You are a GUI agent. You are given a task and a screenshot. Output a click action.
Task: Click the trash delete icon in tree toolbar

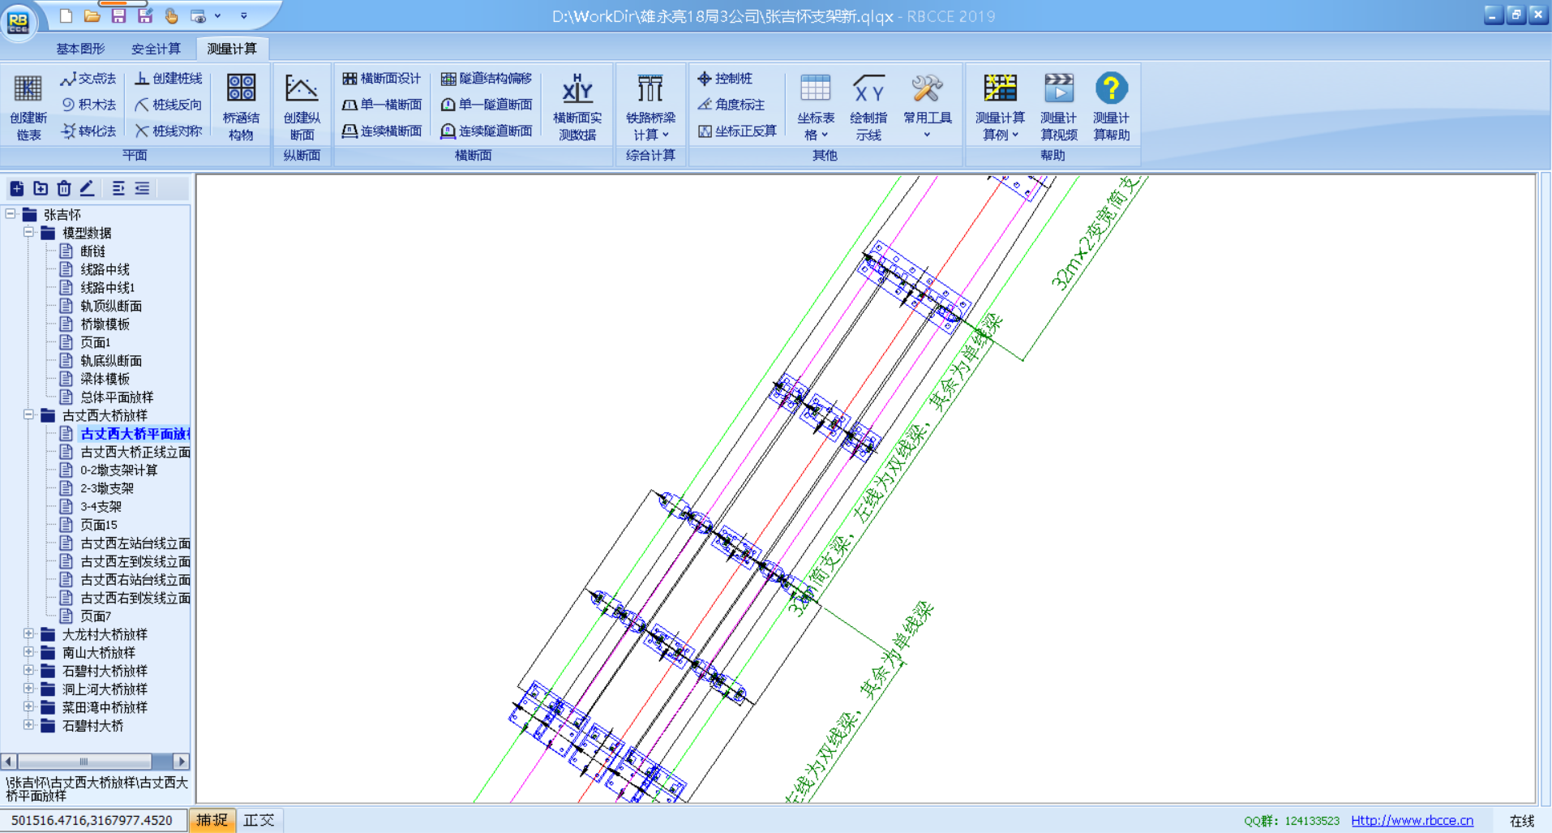point(64,189)
